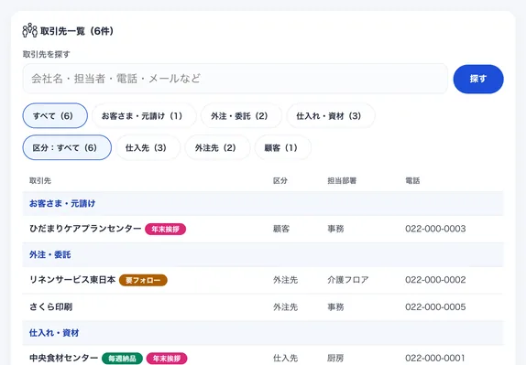This screenshot has width=526, height=365.
Task: Open ひだまりケアプランセンター entry
Action: 263,229
